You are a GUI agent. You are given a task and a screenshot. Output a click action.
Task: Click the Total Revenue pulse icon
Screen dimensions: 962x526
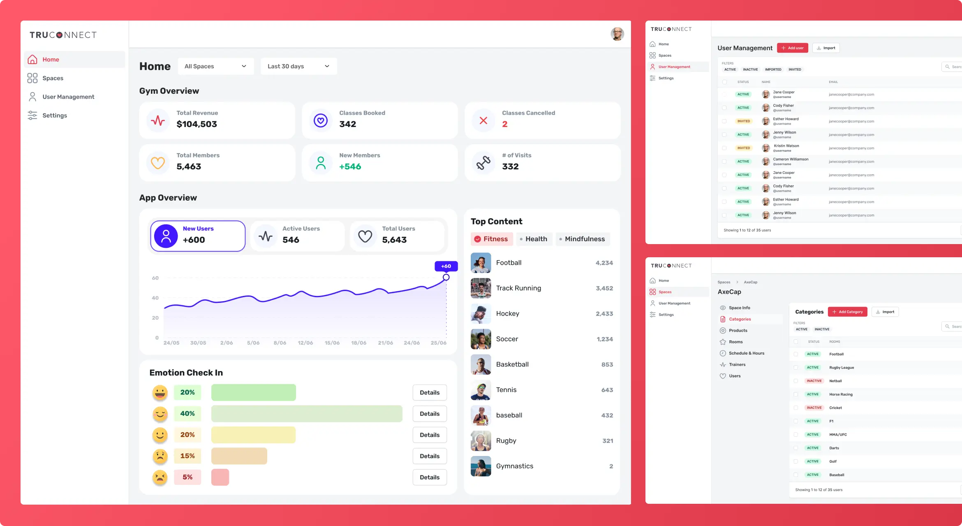pos(158,120)
